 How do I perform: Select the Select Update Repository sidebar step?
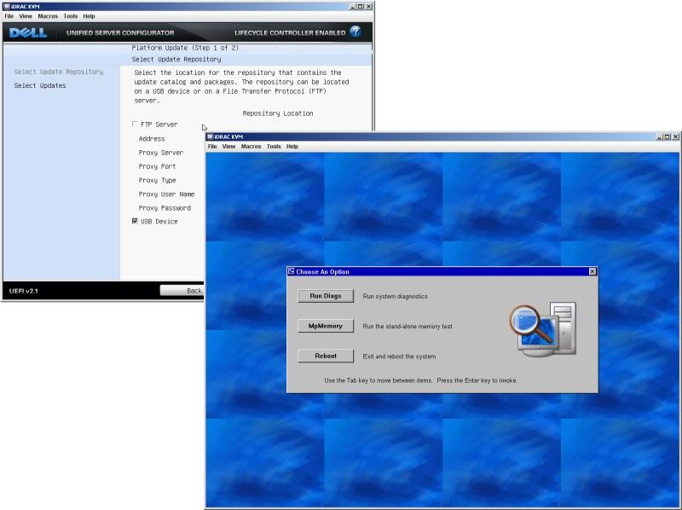point(59,72)
